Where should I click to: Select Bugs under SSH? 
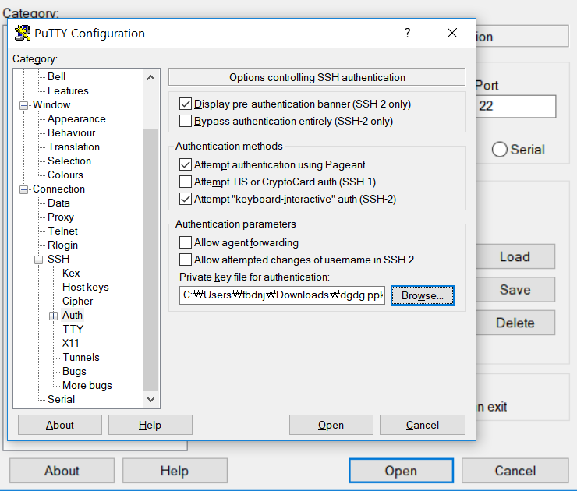point(74,371)
